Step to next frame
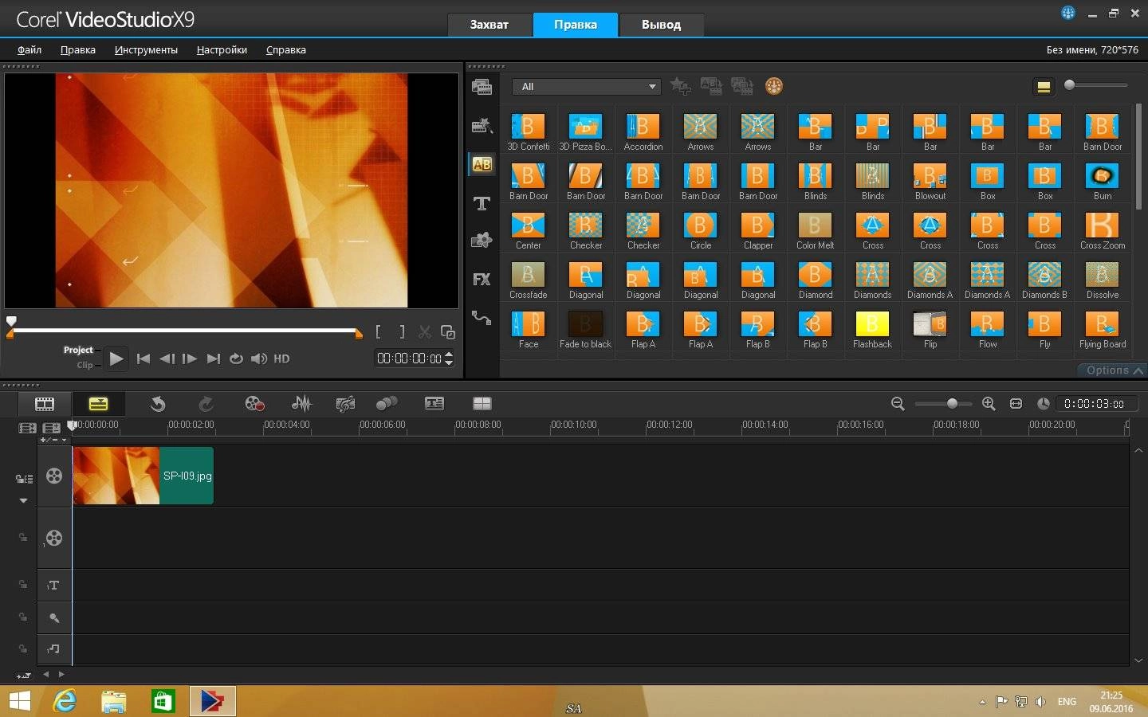The height and width of the screenshot is (717, 1148). click(190, 358)
